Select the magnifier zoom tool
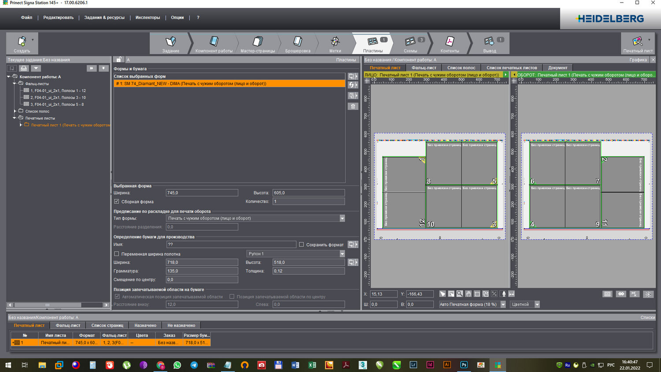Image resolution: width=661 pixels, height=372 pixels. pyautogui.click(x=460, y=294)
